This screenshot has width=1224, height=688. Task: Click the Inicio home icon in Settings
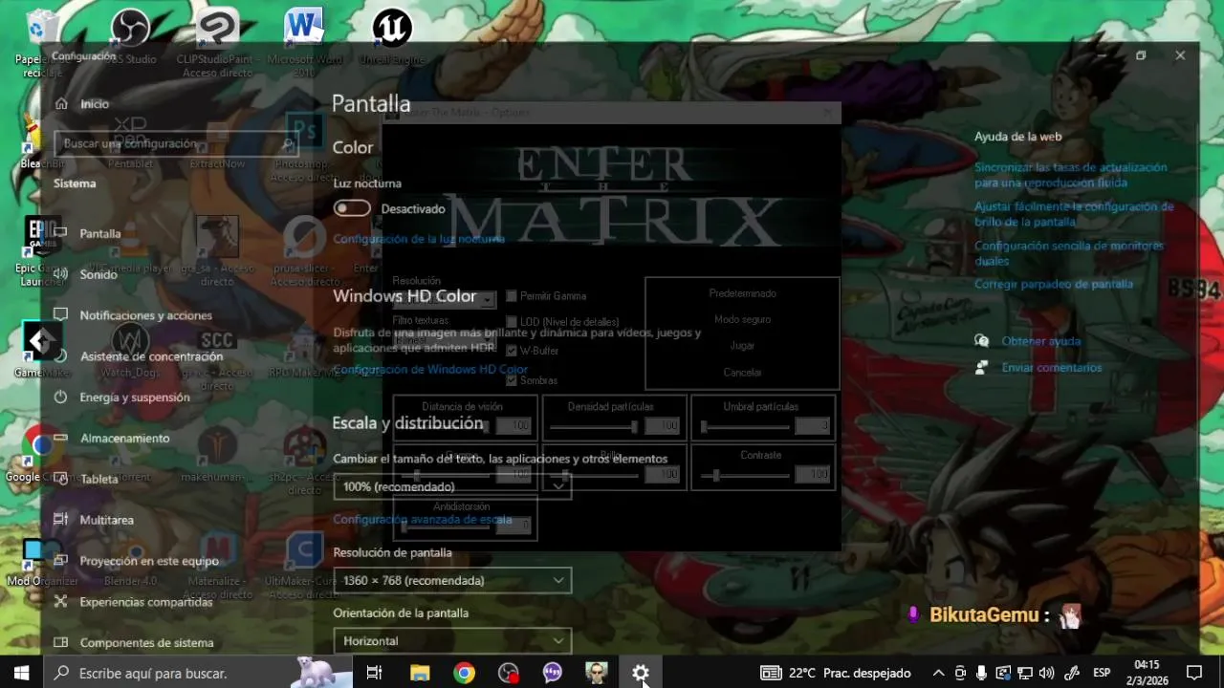click(x=61, y=103)
